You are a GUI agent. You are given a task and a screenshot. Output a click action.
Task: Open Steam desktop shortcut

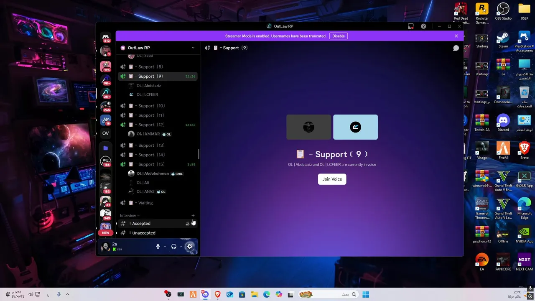coord(503,41)
